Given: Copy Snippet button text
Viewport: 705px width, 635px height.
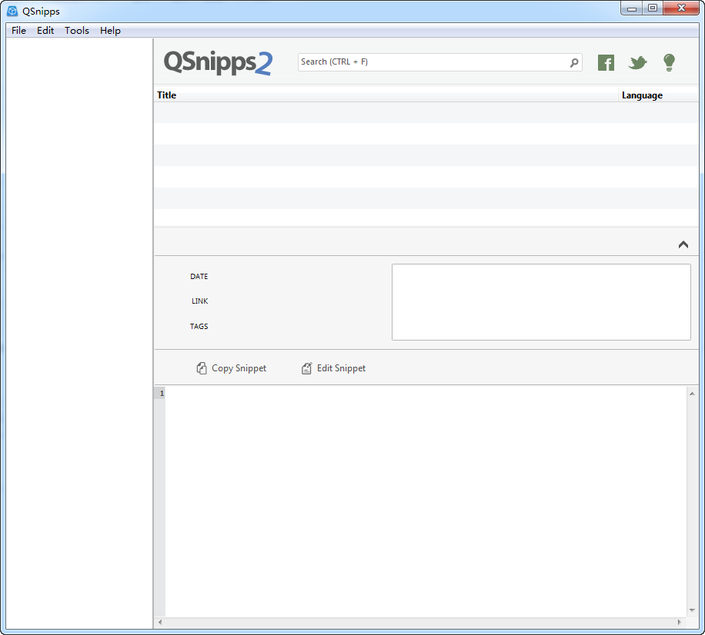Looking at the screenshot, I should [x=239, y=368].
